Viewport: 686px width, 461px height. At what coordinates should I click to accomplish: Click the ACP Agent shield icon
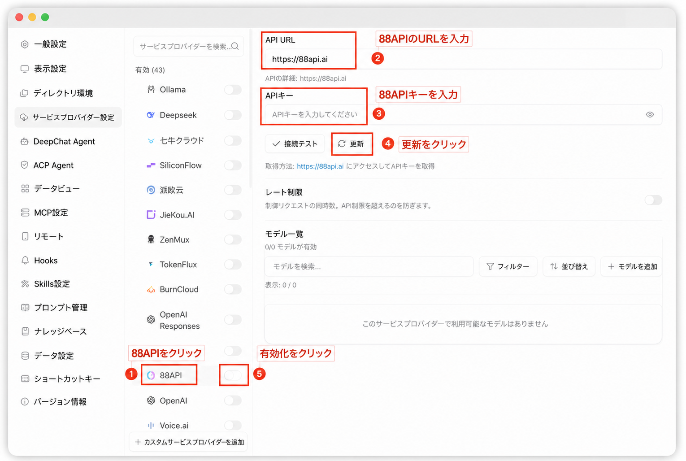[25, 165]
